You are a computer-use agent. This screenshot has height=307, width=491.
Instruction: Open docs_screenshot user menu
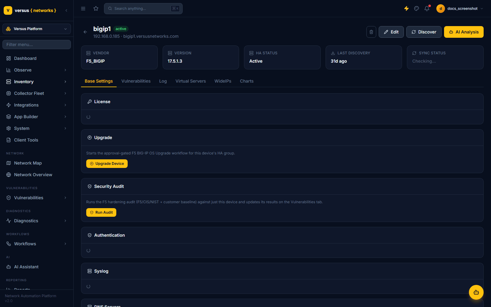click(460, 9)
